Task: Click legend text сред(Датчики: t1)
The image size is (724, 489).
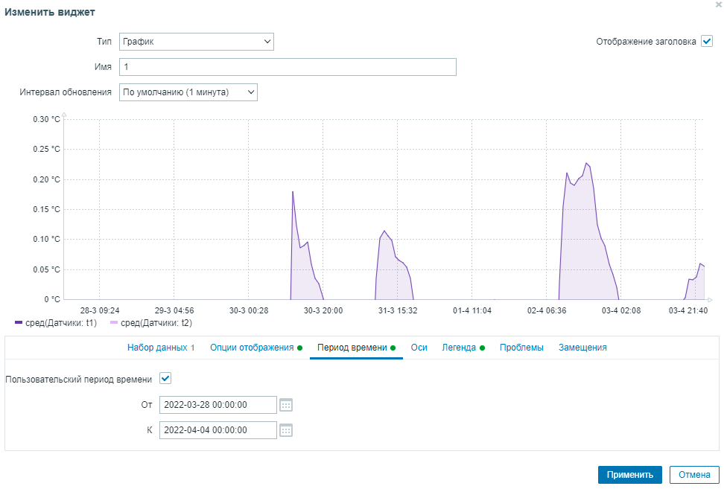Action: [61, 323]
